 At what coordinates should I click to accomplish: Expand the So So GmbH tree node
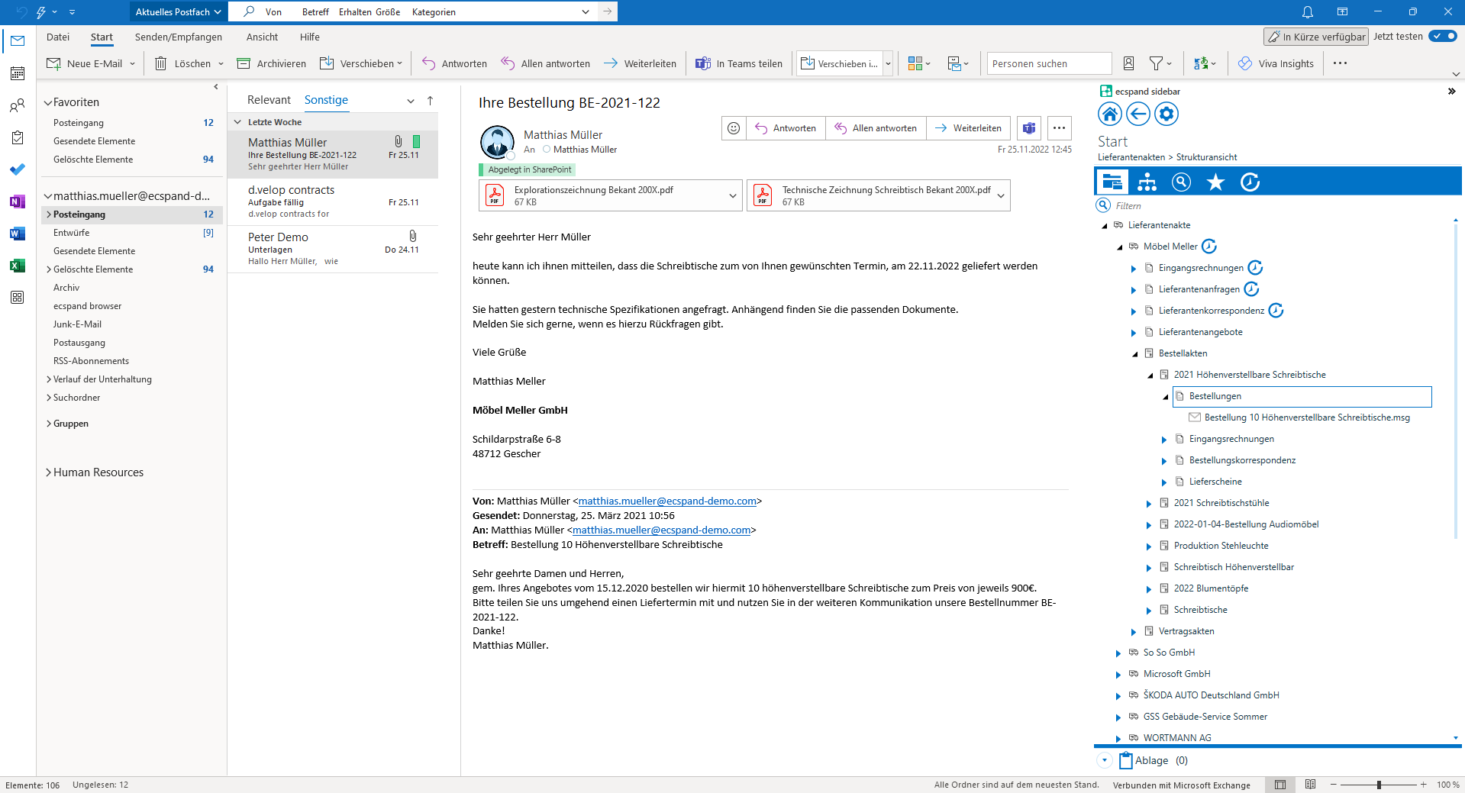click(x=1118, y=653)
